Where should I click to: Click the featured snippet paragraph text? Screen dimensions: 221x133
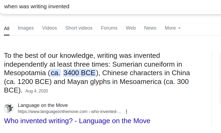click(x=97, y=73)
